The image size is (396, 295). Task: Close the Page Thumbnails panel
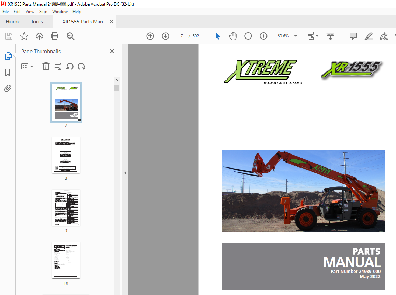pyautogui.click(x=112, y=51)
